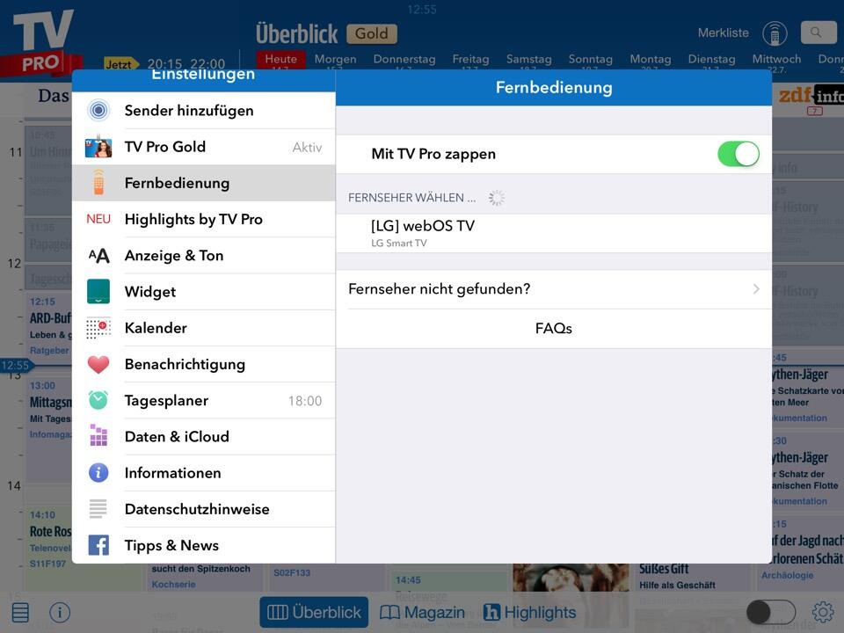Tap the zdf info channel logo
Image resolution: width=844 pixels, height=633 pixels.
click(x=811, y=96)
